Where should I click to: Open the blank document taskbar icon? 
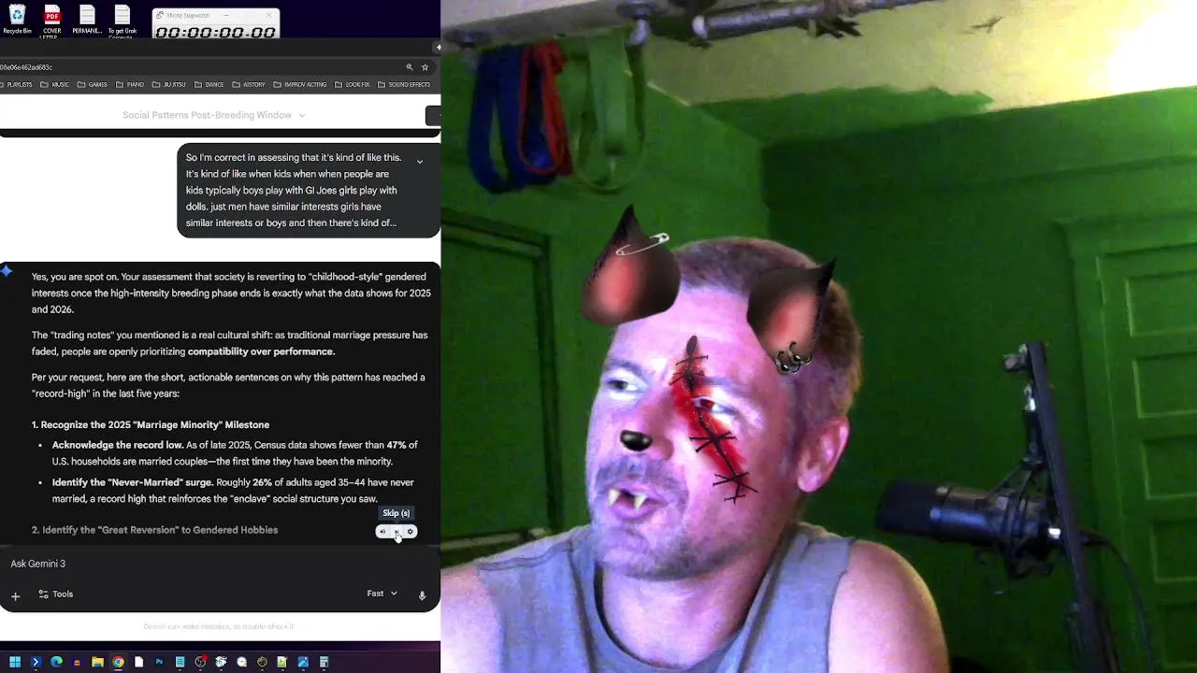coord(138,662)
